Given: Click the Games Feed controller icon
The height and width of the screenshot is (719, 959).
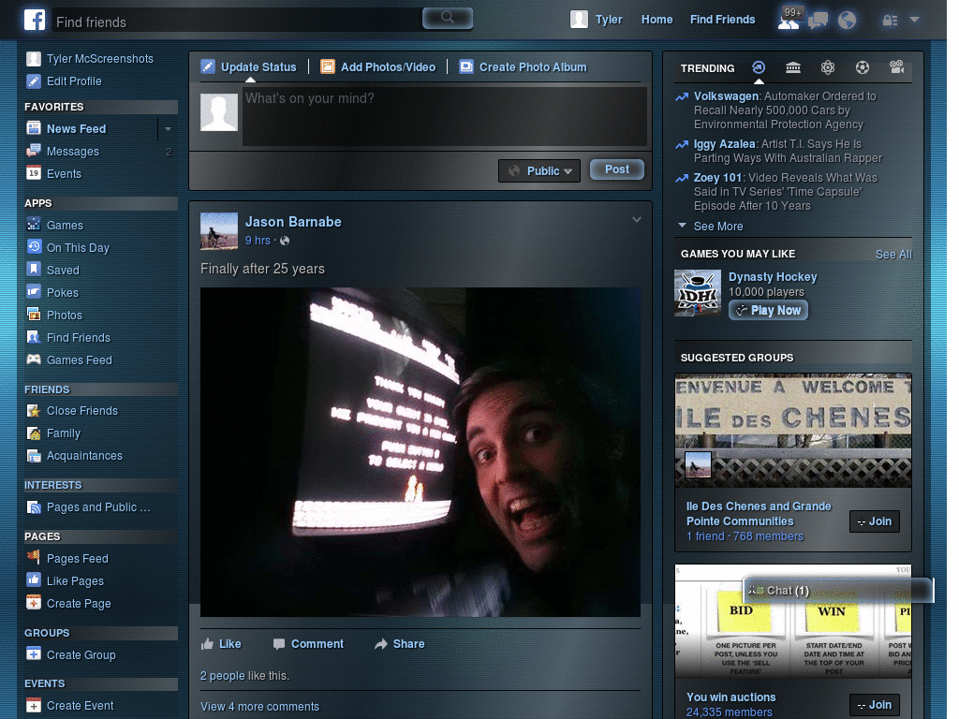Looking at the screenshot, I should pos(34,359).
